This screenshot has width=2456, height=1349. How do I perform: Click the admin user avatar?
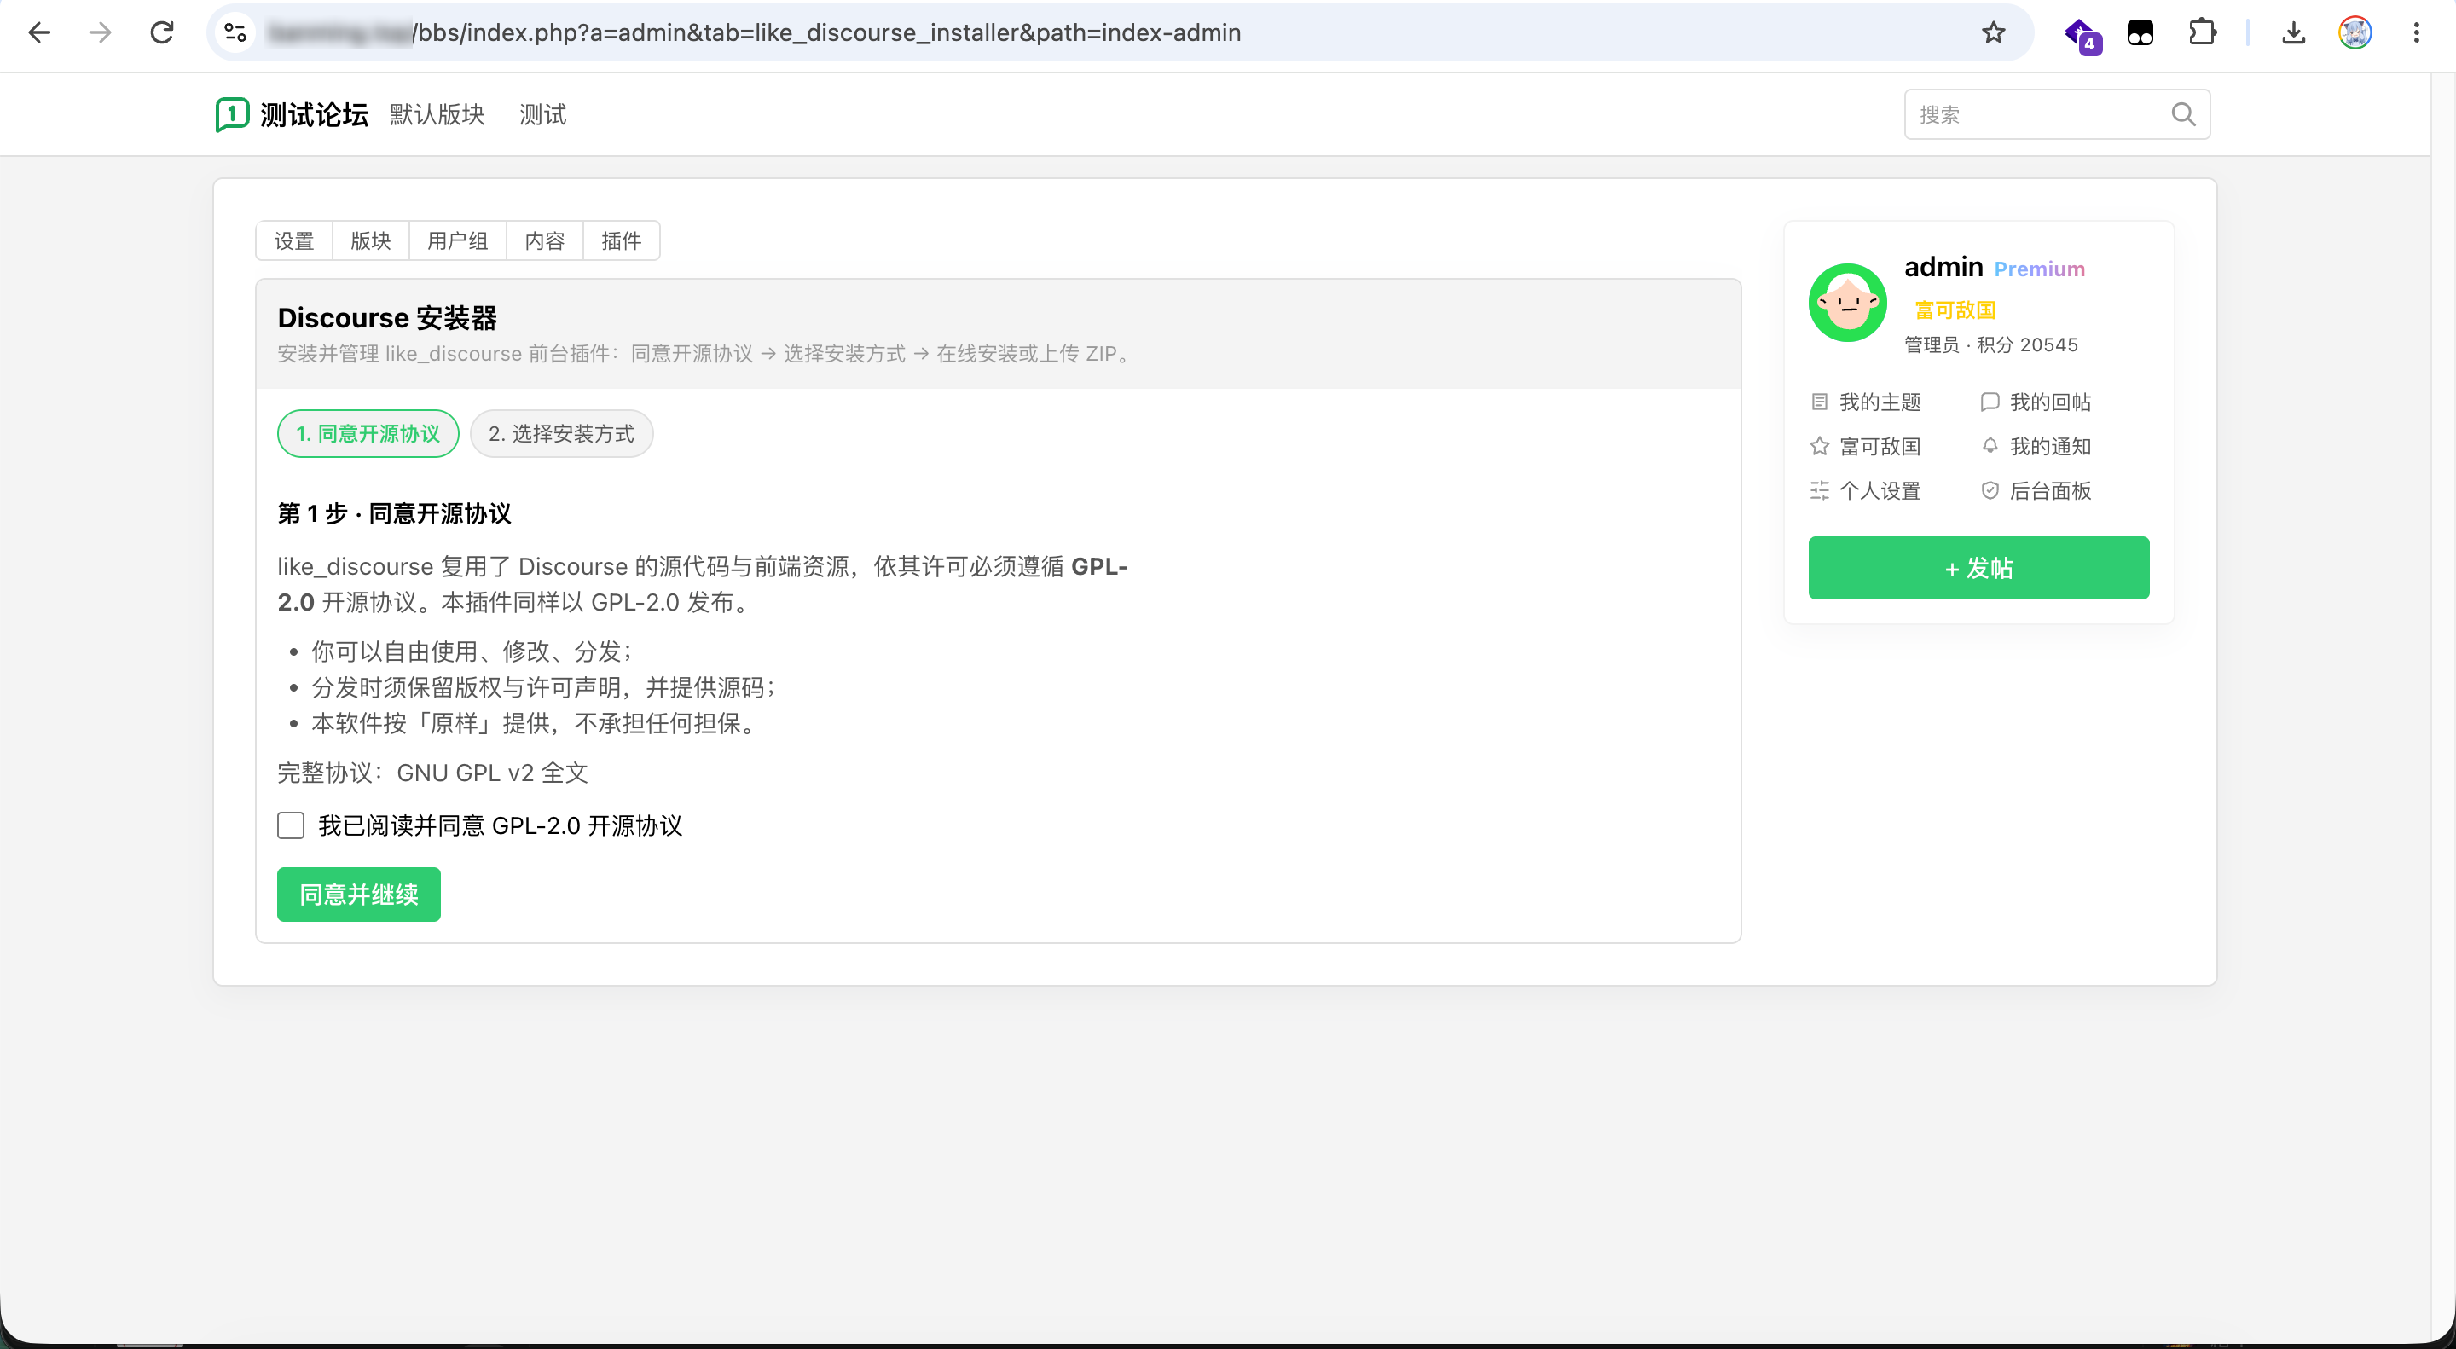(x=1848, y=302)
